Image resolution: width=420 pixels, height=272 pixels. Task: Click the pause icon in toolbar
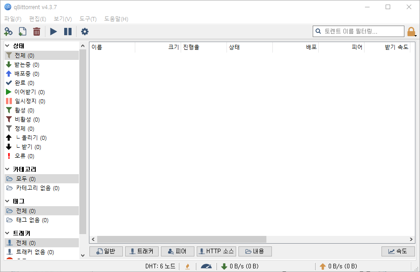68,32
